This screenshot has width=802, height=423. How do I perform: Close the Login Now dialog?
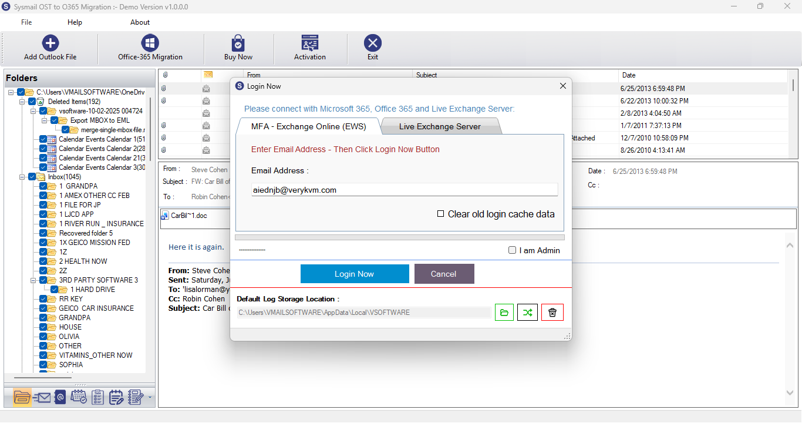[563, 86]
